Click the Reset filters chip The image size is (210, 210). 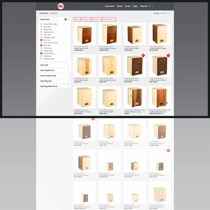[77, 19]
